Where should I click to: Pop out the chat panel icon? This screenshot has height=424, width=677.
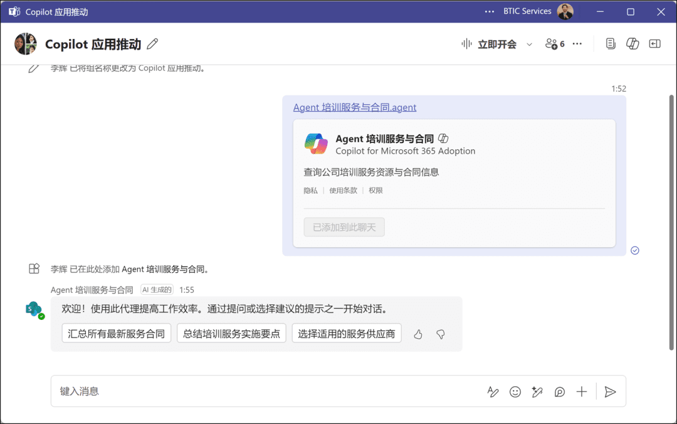(655, 44)
